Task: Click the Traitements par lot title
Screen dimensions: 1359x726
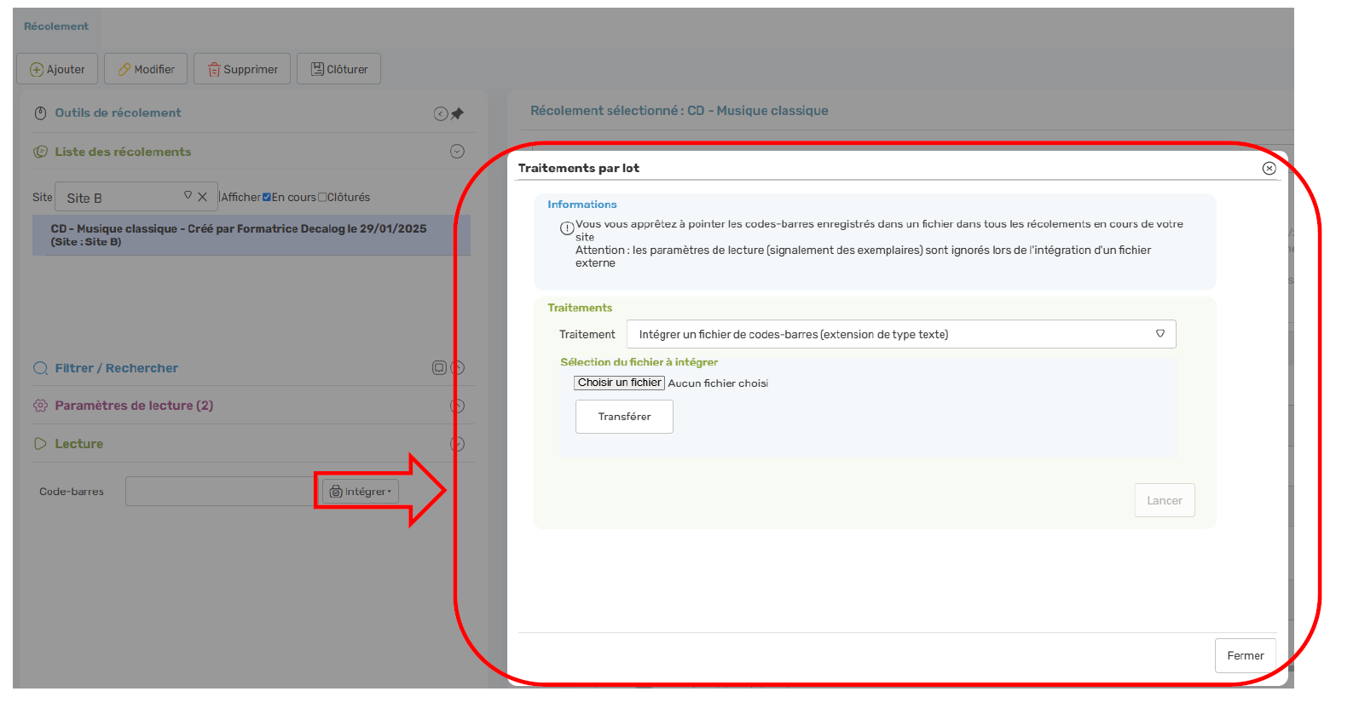Action: tap(579, 168)
